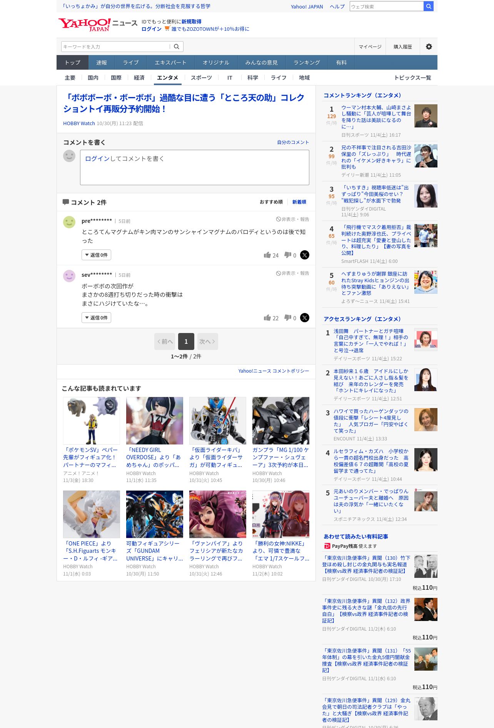Select the 経済 category
Screen dimensions: 494x728
tap(139, 78)
